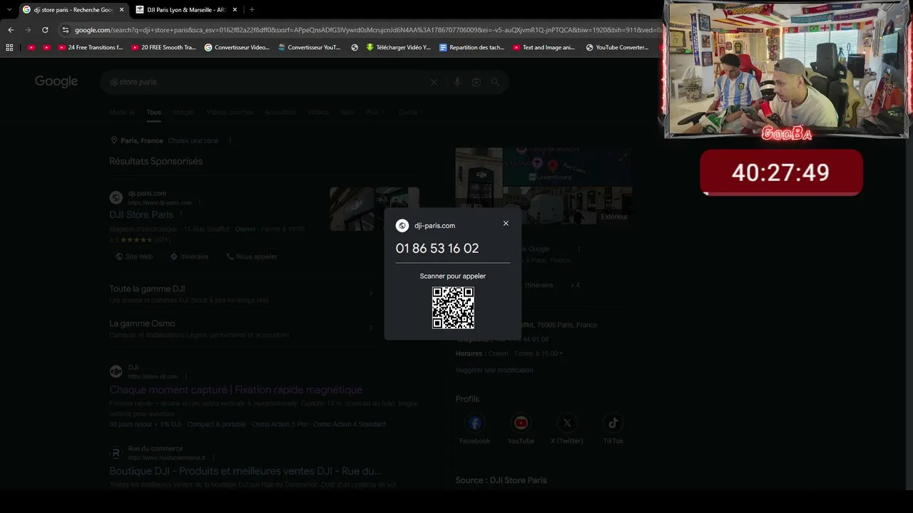Switch to the Images search tab
Screen dimensions: 913x513
point(183,112)
